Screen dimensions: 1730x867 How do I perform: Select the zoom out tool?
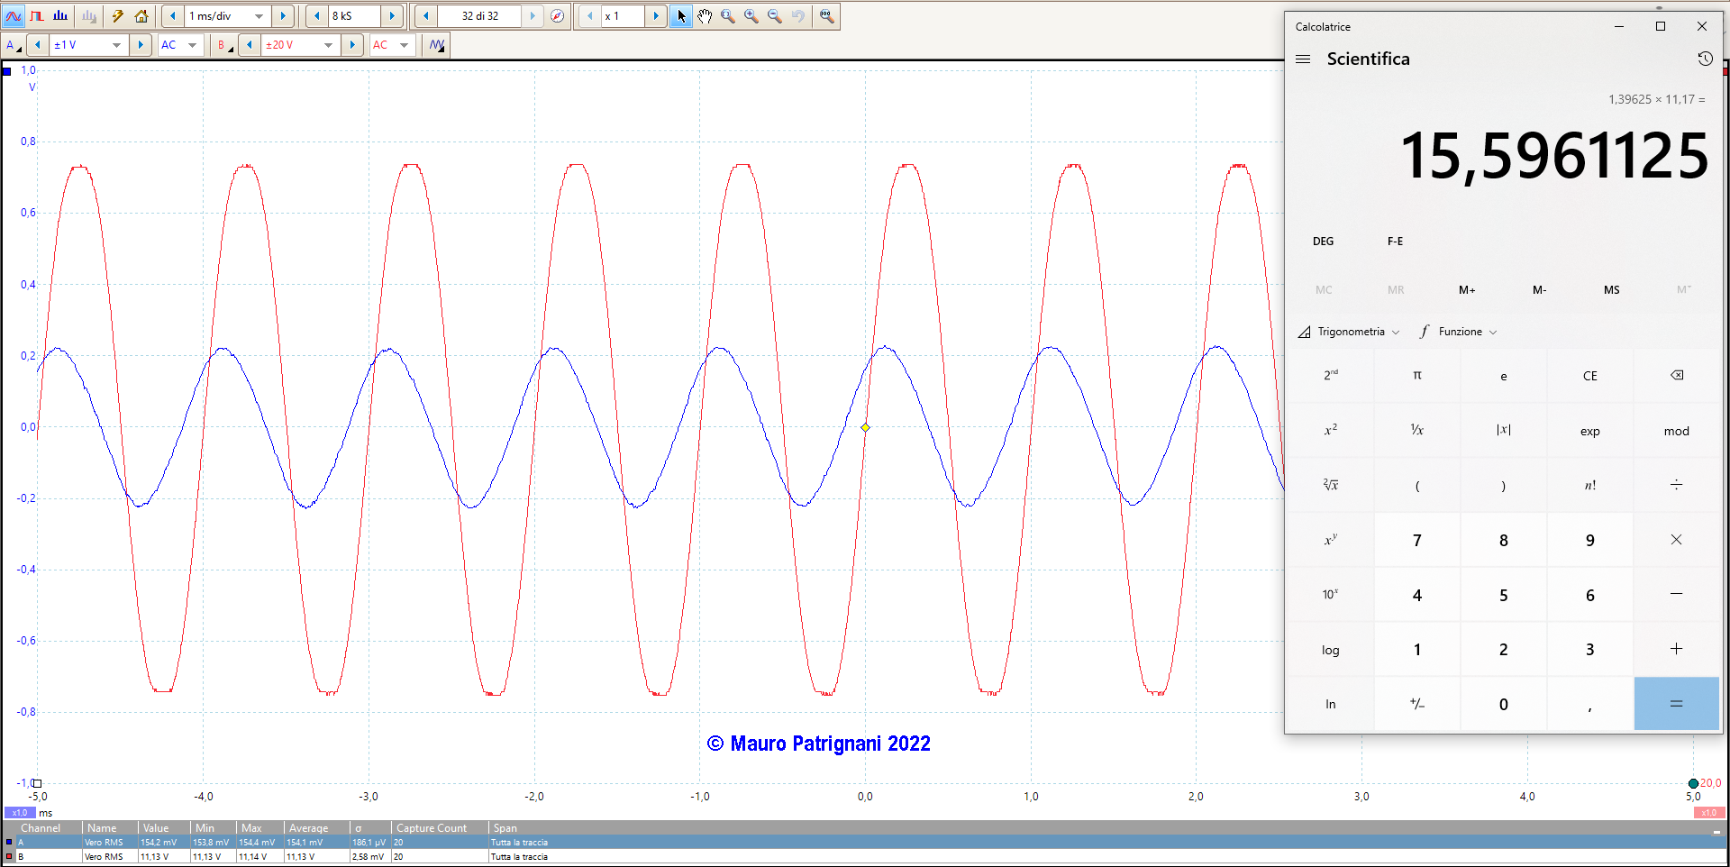click(775, 16)
